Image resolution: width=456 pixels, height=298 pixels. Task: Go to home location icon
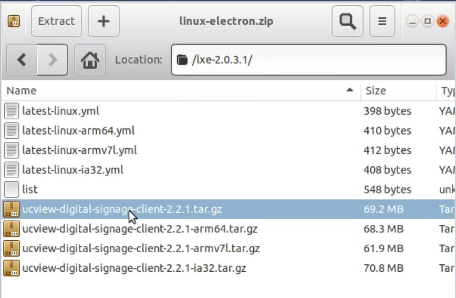point(90,60)
